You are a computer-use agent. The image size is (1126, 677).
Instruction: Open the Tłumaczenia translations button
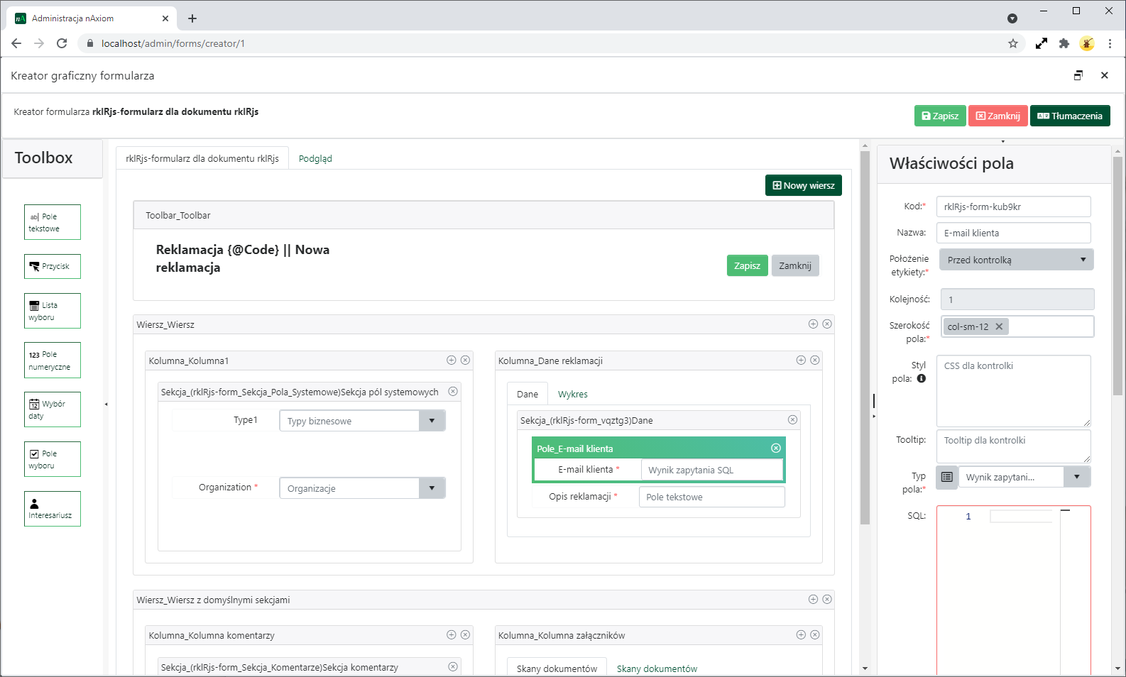[x=1069, y=116]
